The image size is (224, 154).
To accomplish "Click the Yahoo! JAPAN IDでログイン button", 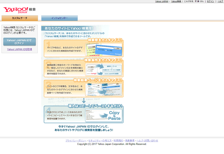I will pos(20,42).
